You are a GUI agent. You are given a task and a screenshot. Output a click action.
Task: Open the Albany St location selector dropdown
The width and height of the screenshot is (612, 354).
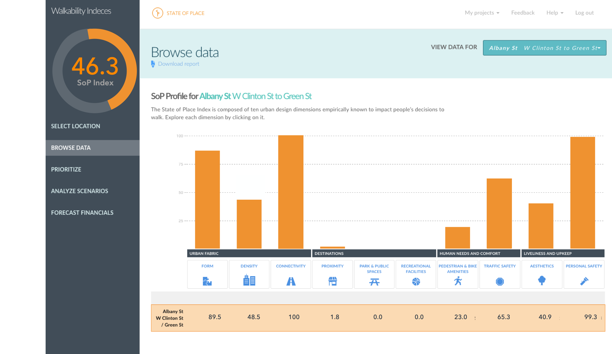coord(544,48)
